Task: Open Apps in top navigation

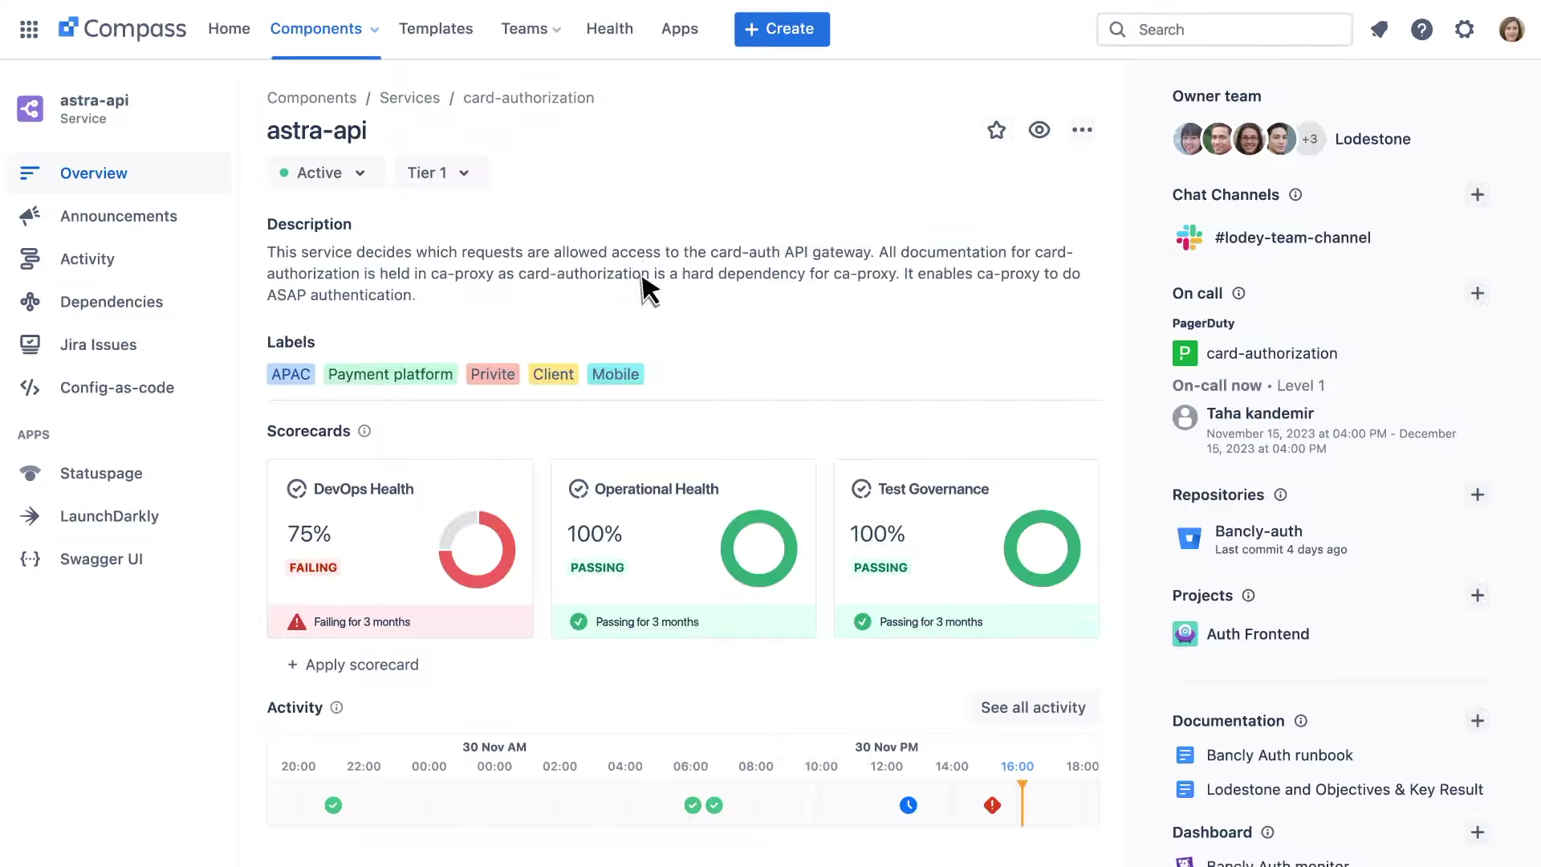Action: click(x=679, y=29)
